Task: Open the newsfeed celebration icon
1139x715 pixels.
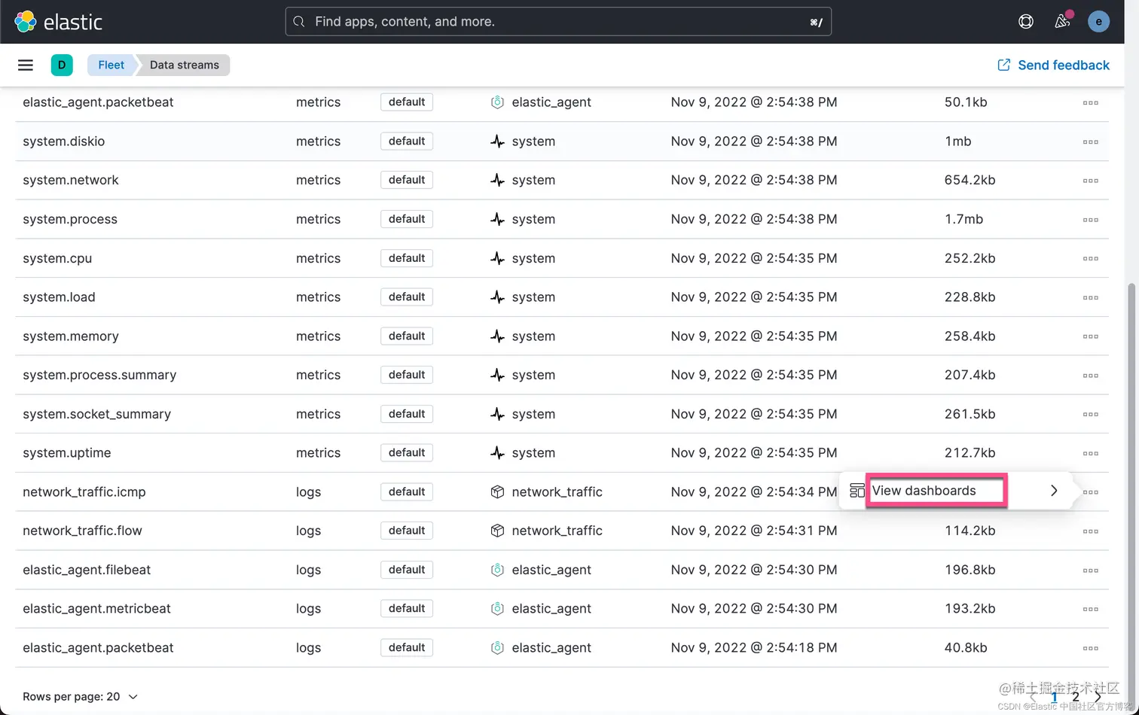Action: [x=1062, y=21]
